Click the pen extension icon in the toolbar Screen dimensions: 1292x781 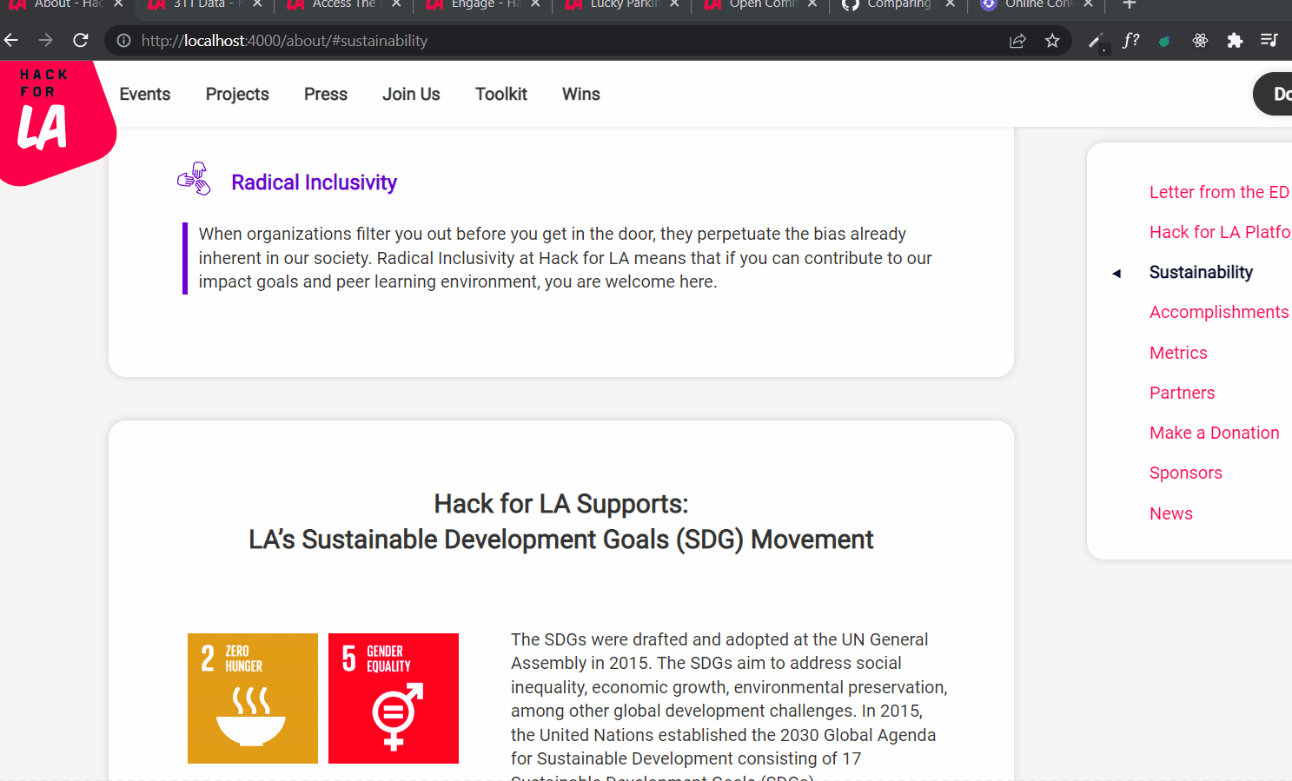1097,41
